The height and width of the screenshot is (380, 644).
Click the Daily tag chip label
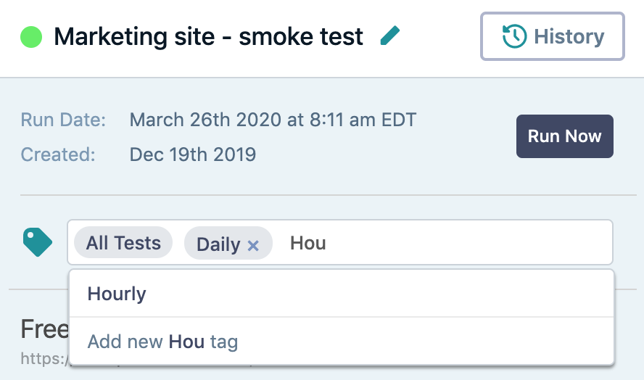click(218, 244)
